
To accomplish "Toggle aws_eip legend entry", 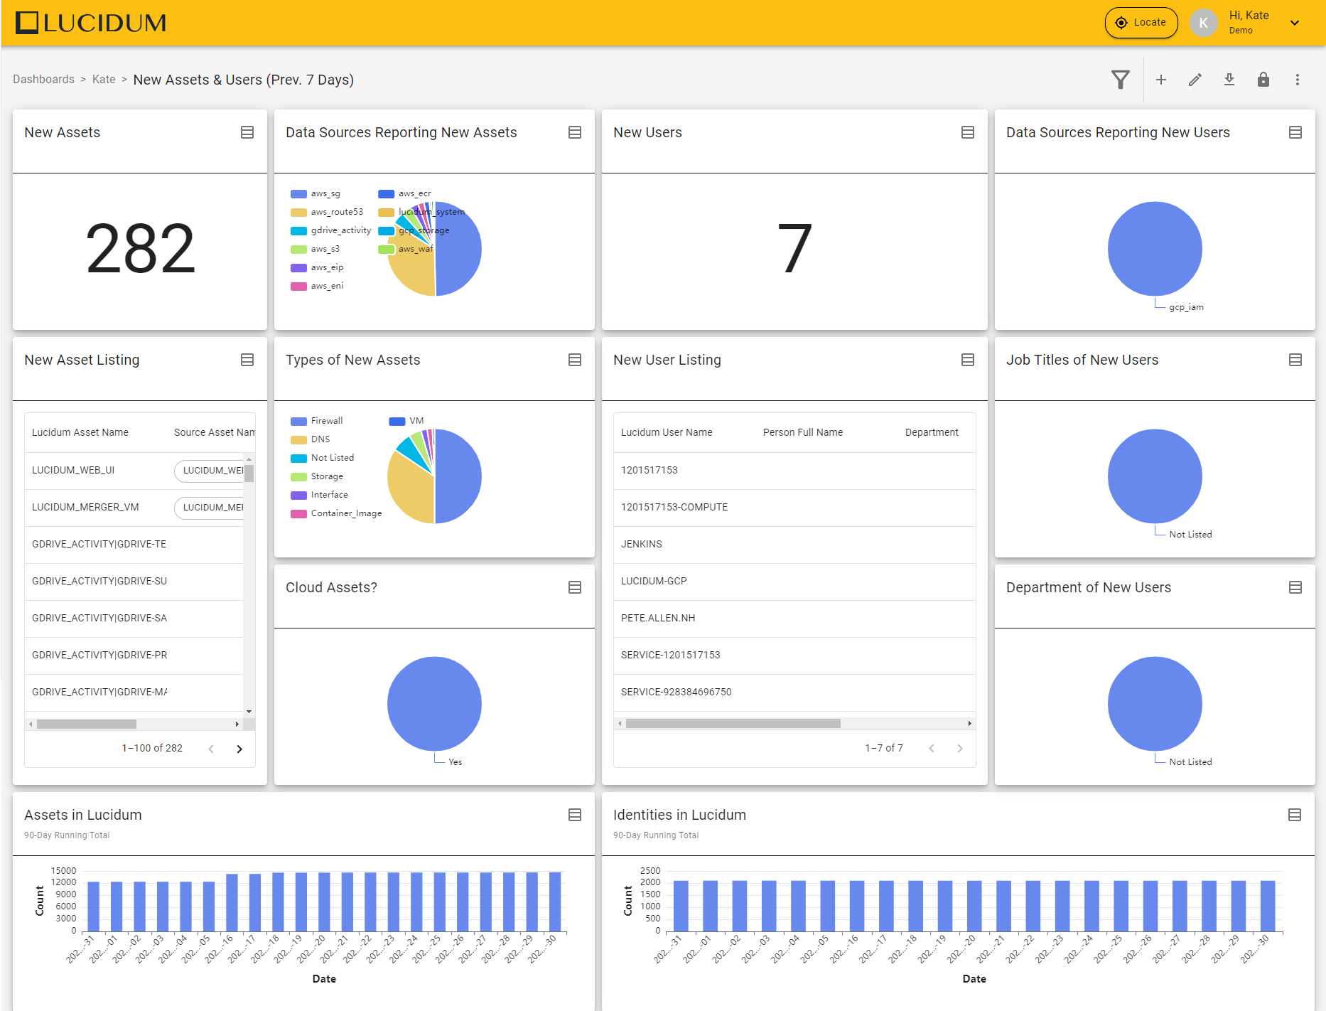I will pyautogui.click(x=317, y=267).
